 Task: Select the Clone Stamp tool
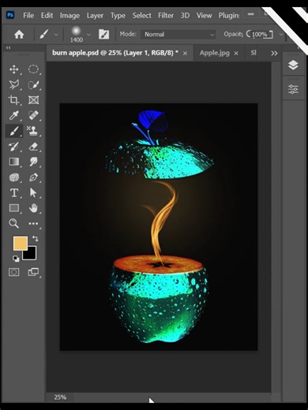[x=33, y=131]
